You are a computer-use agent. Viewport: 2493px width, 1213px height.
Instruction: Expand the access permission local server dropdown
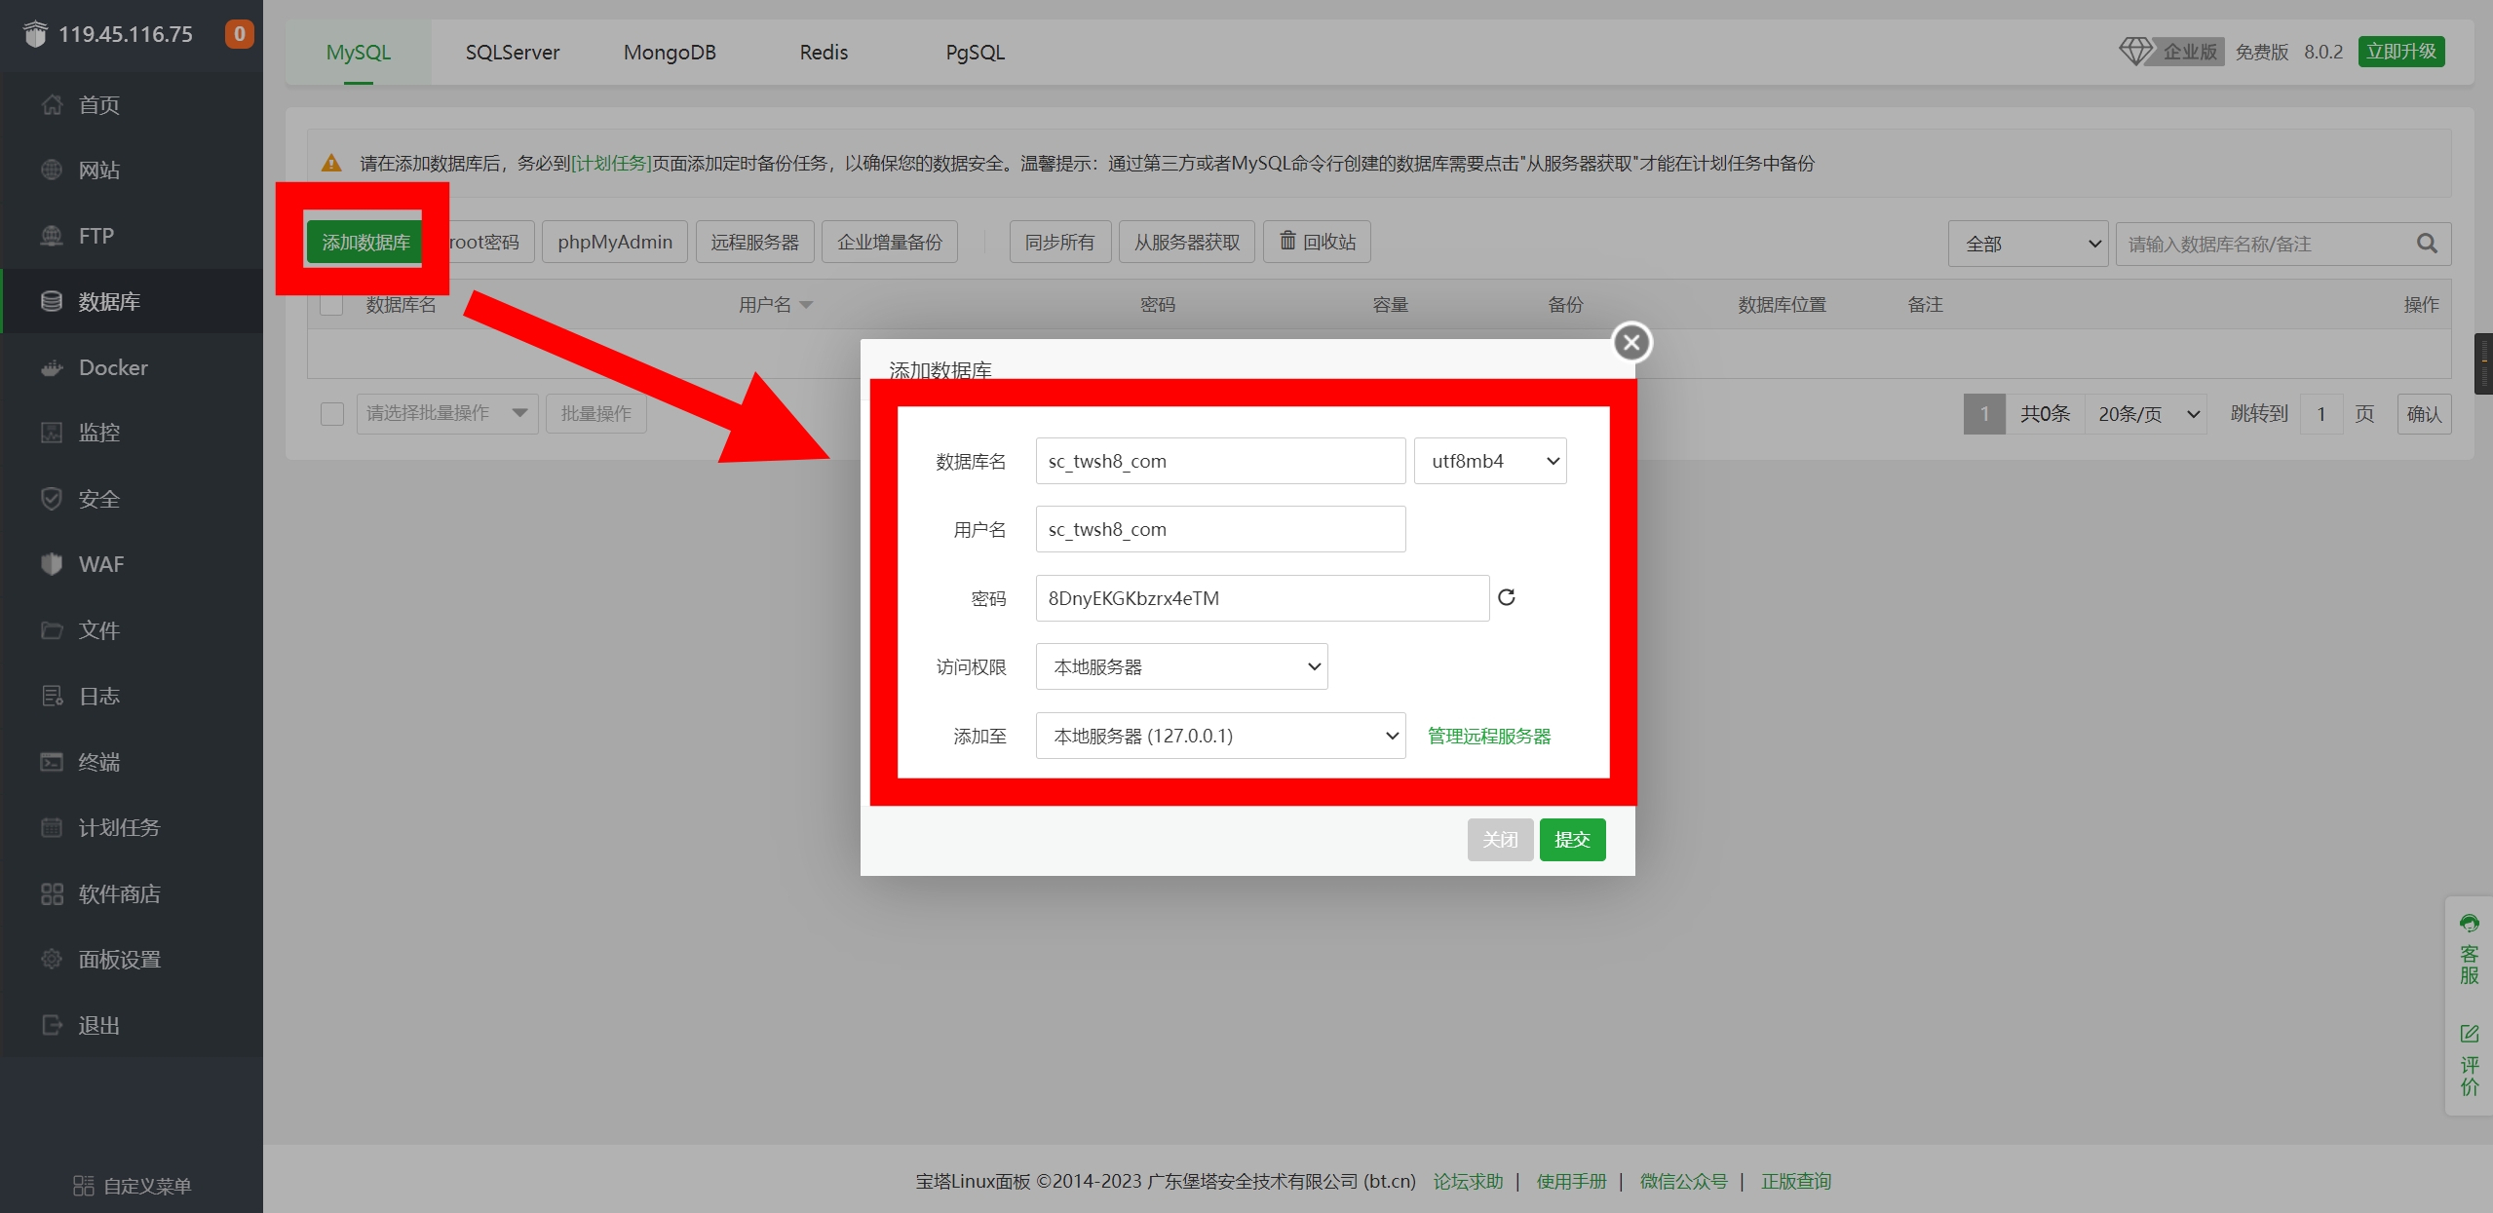(1181, 666)
